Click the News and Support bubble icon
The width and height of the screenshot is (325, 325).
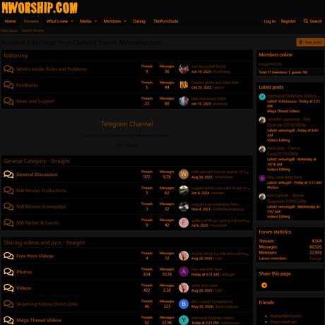click(x=8, y=101)
